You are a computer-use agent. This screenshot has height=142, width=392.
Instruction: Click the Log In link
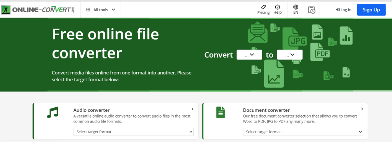pos(343,10)
